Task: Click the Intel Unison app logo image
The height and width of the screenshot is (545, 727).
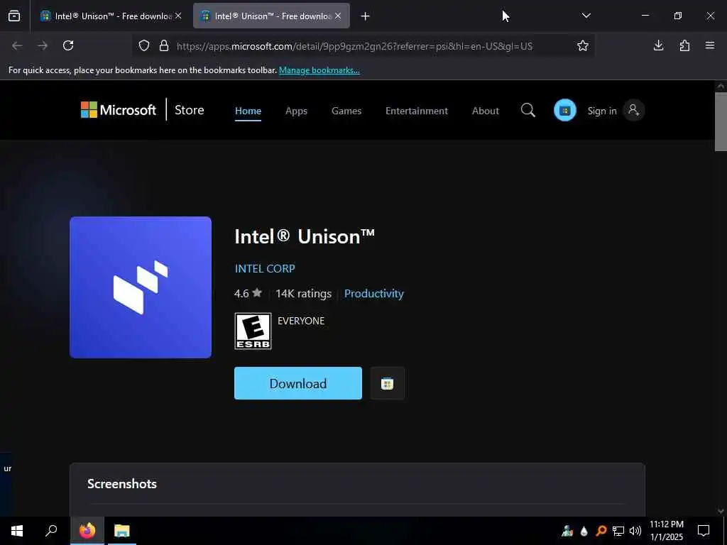Action: tap(141, 287)
